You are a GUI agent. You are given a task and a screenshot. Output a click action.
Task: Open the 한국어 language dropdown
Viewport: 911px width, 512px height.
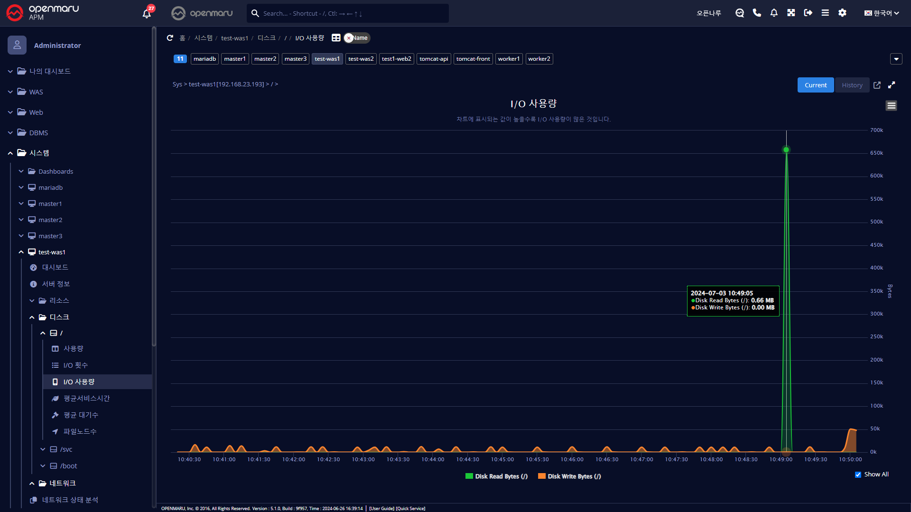(x=882, y=13)
